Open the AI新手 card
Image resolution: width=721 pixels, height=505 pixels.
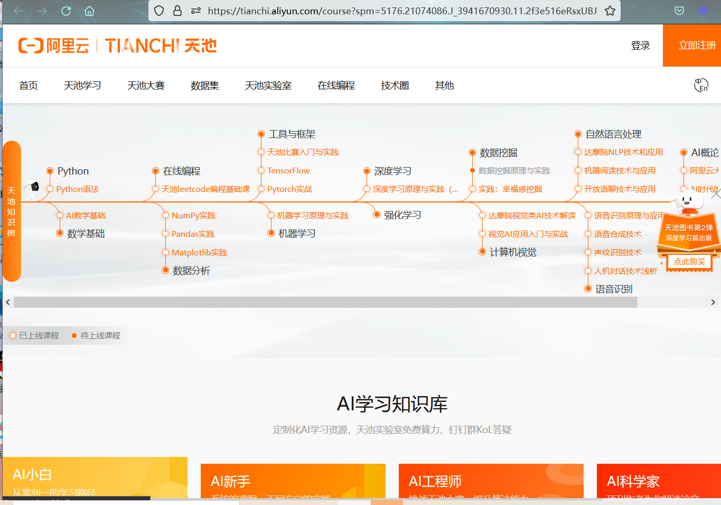[x=293, y=481]
